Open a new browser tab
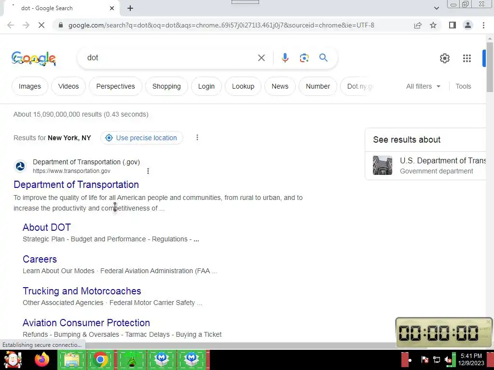Viewport: 494px width, 370px height. [x=130, y=8]
